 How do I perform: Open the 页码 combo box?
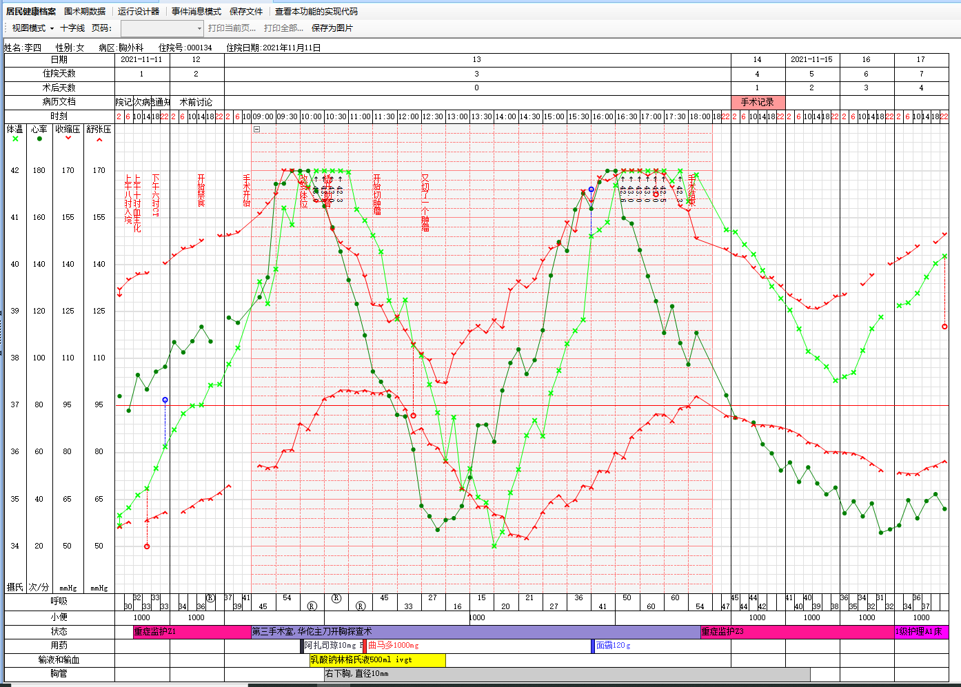tap(162, 28)
